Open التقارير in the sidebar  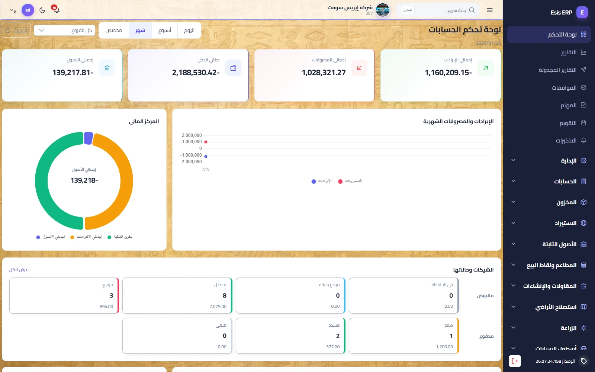(549, 52)
